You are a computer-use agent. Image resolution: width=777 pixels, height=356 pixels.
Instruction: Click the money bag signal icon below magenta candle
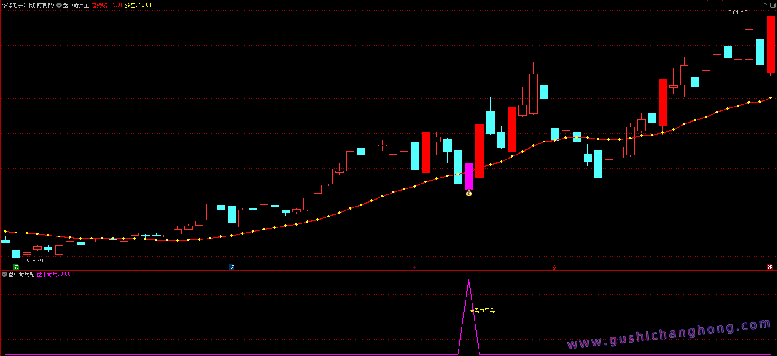point(469,193)
